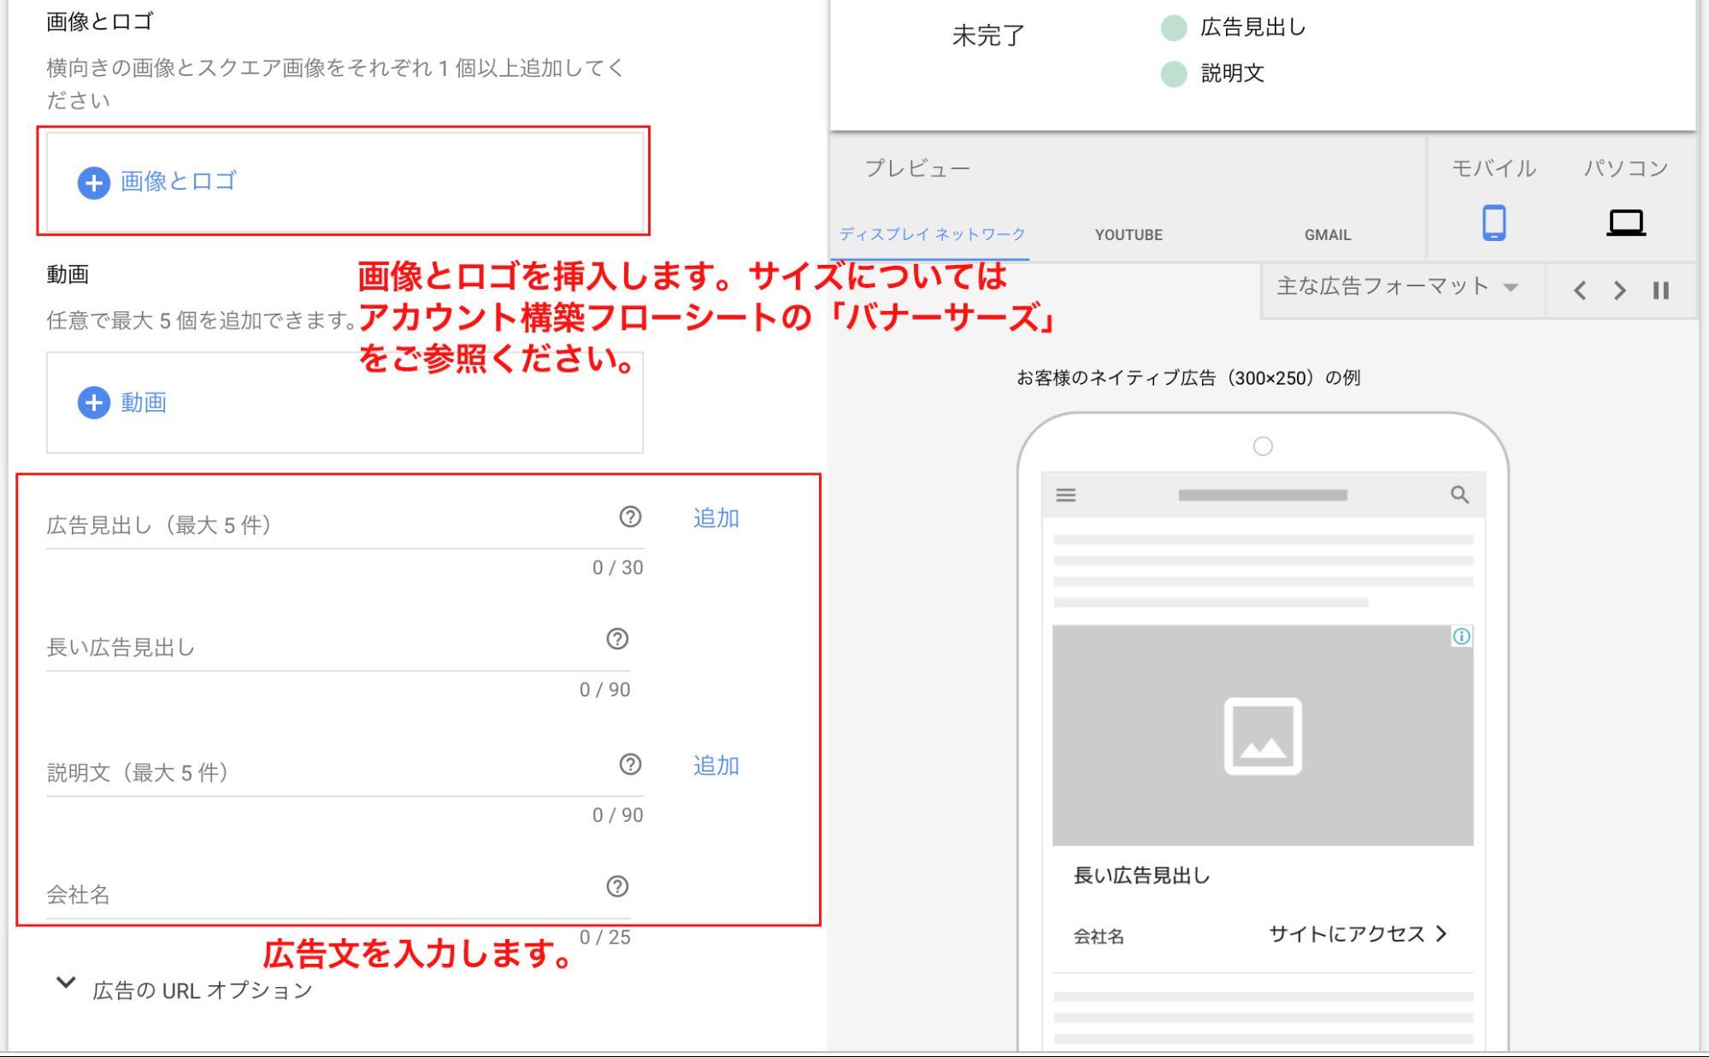This screenshot has height=1057, width=1709.
Task: Switch to the GMAIL preview tab
Action: 1326,234
